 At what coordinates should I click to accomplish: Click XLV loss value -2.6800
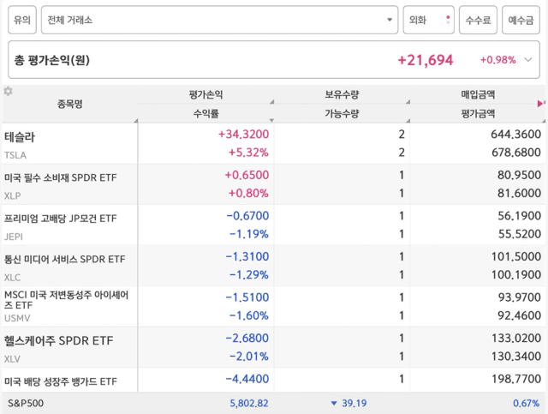coord(247,338)
